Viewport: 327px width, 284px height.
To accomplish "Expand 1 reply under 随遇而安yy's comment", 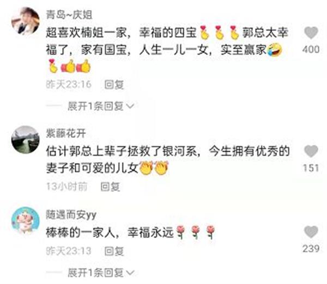I will (x=101, y=273).
